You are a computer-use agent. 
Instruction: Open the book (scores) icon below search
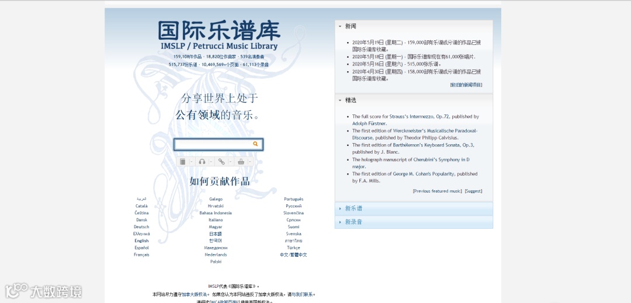pos(183,162)
